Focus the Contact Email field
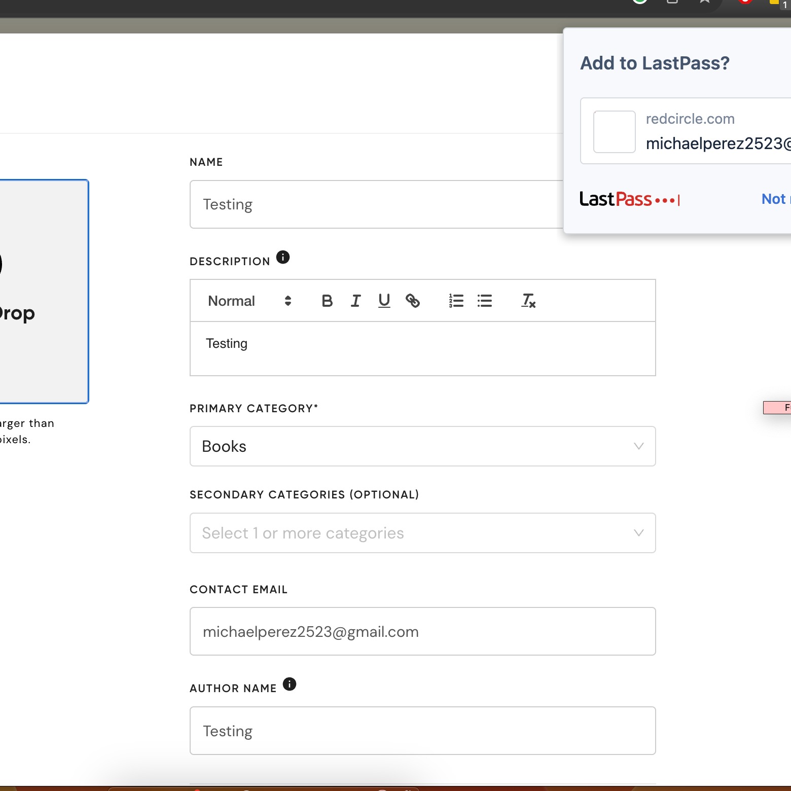Image resolution: width=791 pixels, height=791 pixels. 422,631
